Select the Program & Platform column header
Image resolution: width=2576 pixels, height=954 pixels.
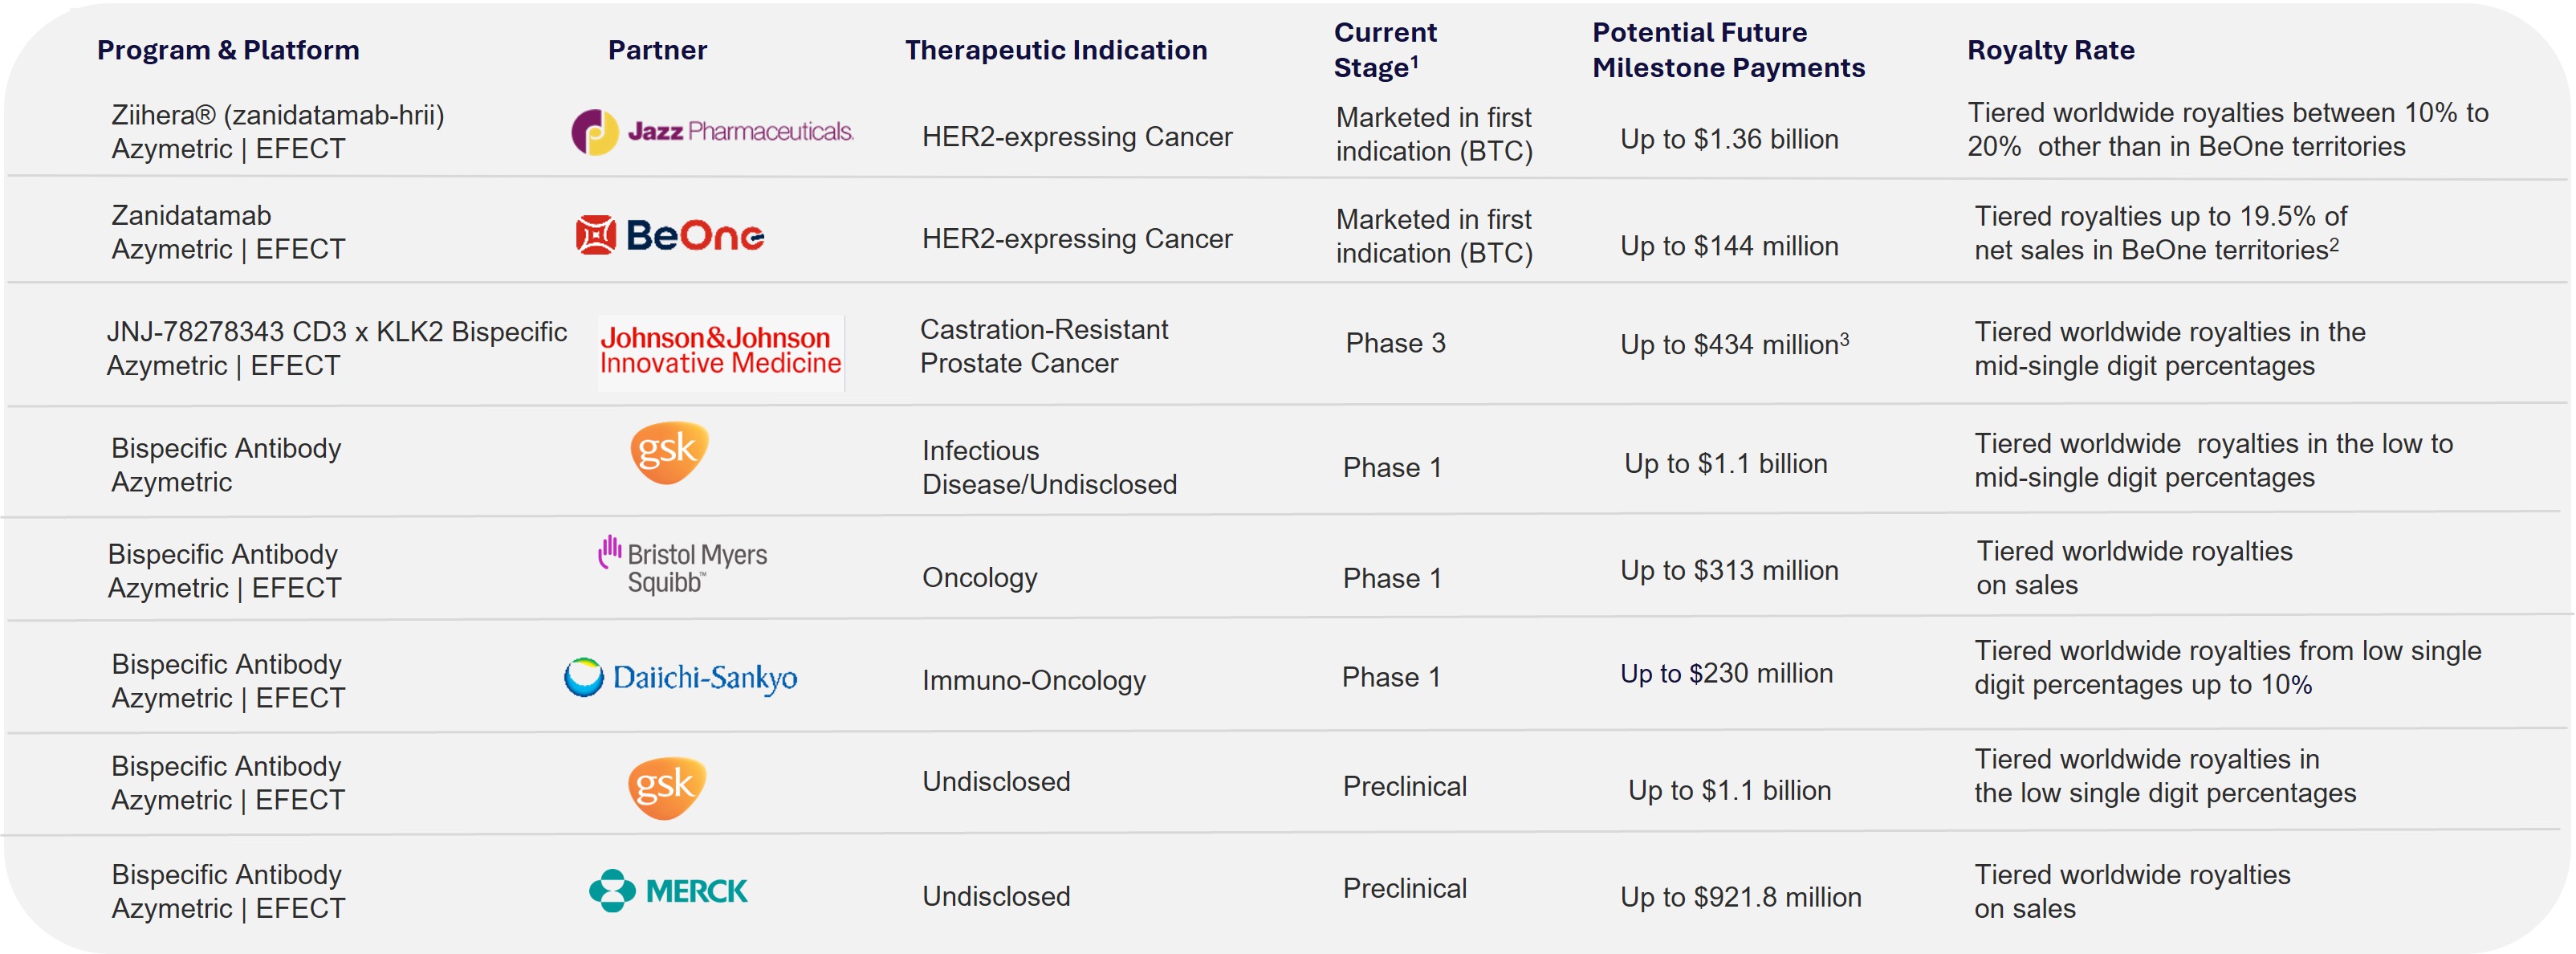point(228,50)
